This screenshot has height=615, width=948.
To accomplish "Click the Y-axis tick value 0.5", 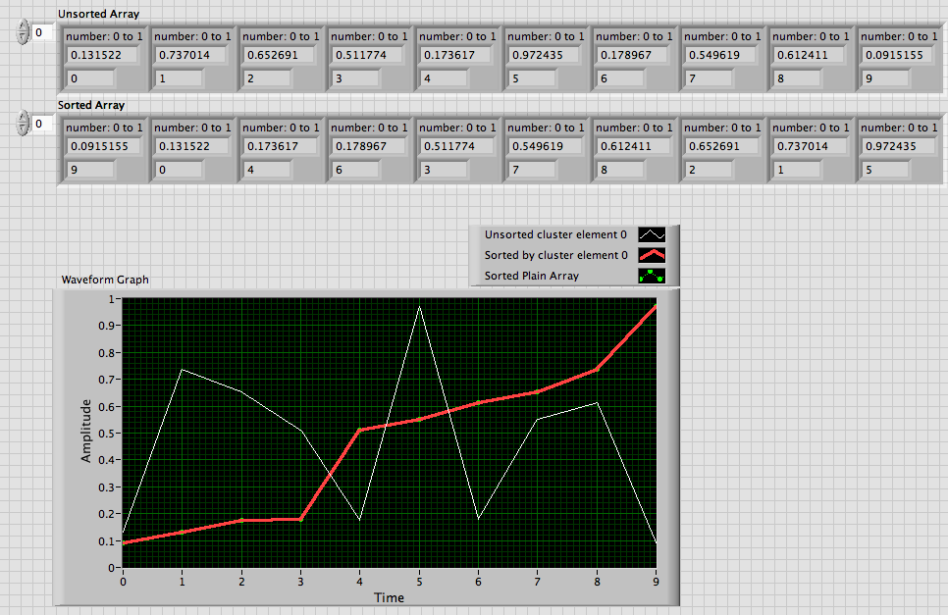I will pos(106,434).
